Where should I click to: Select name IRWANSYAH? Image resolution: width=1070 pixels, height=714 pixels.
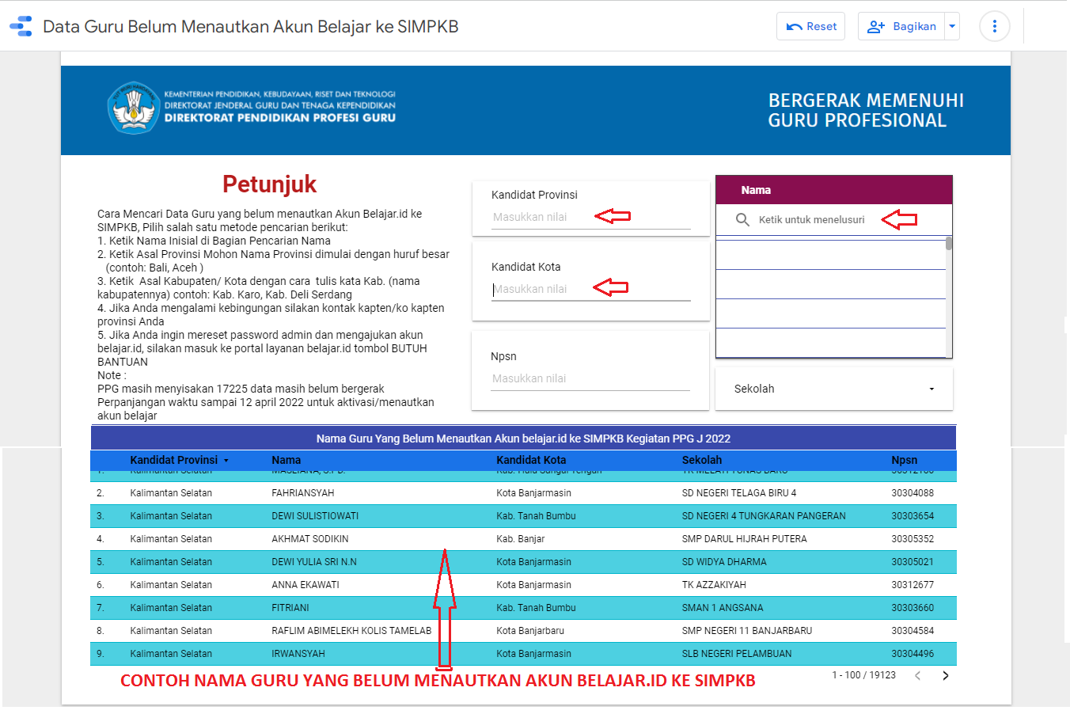pos(298,654)
